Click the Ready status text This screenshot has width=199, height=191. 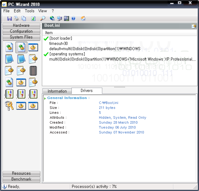coord(14,187)
